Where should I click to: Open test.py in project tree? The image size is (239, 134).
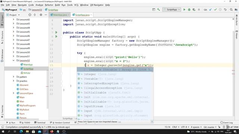[25, 73]
